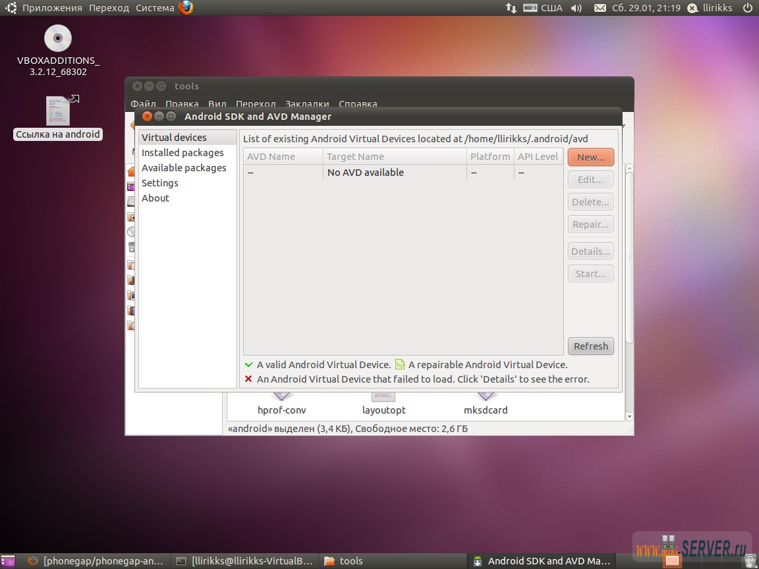Sort by API Level column header
The width and height of the screenshot is (759, 569).
click(538, 157)
